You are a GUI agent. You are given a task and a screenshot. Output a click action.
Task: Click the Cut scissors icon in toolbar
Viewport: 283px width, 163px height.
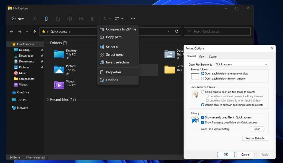point(35,19)
